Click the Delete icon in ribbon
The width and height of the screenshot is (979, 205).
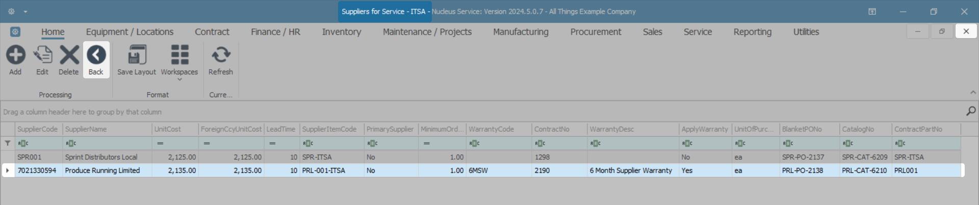(x=69, y=55)
